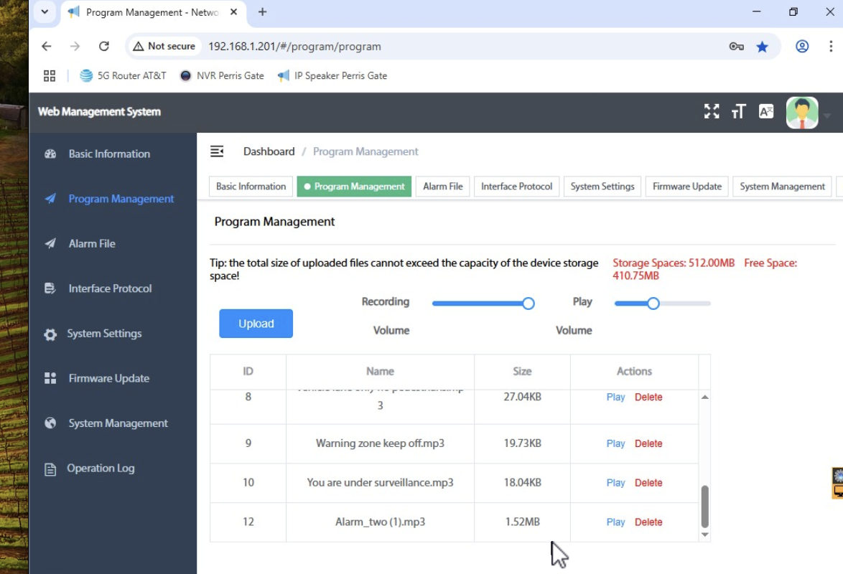
Task: Open a new browser tab
Action: pos(262,11)
